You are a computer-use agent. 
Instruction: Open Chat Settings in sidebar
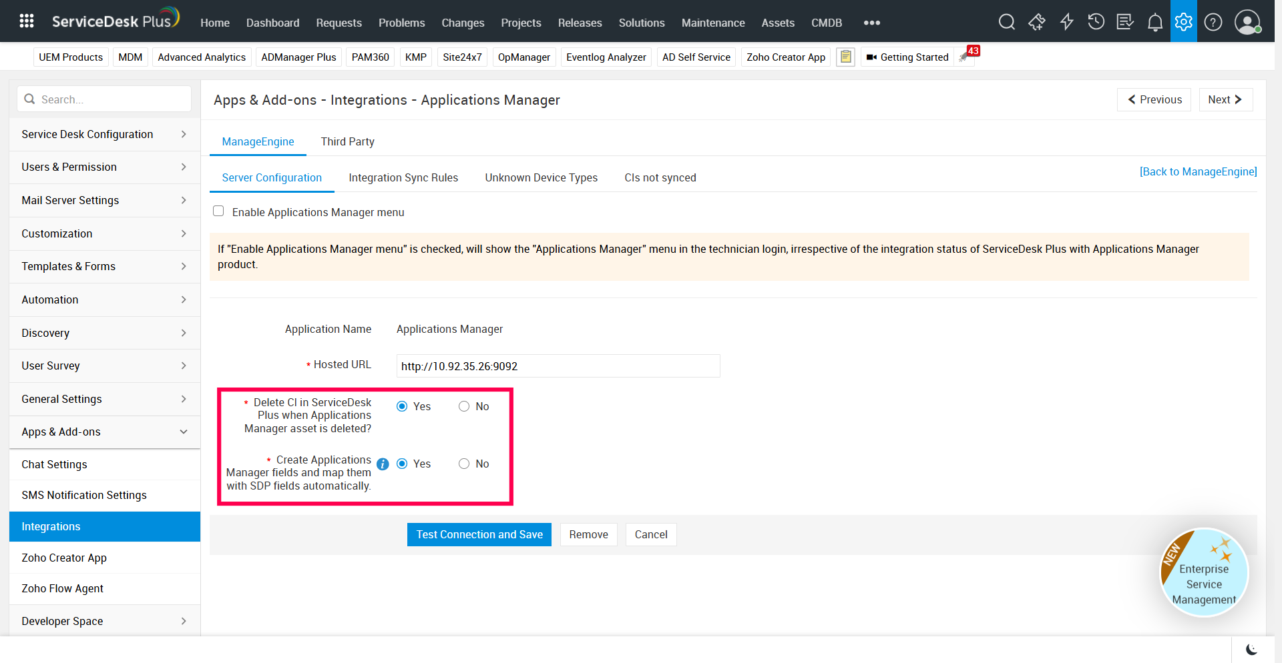[105, 464]
